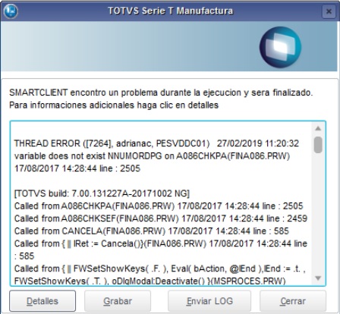Open the Detalles button
This screenshot has width=340, height=314.
tap(42, 301)
